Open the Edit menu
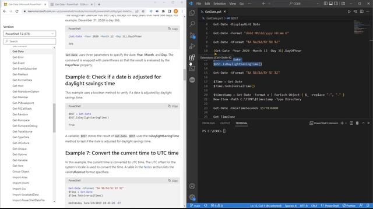Viewport: 373px width, 209px height. (x=207, y=3)
